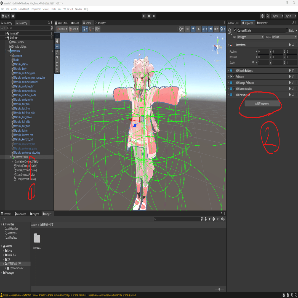Open the Undo History icon
The width and height of the screenshot is (298, 298).
(262, 16)
